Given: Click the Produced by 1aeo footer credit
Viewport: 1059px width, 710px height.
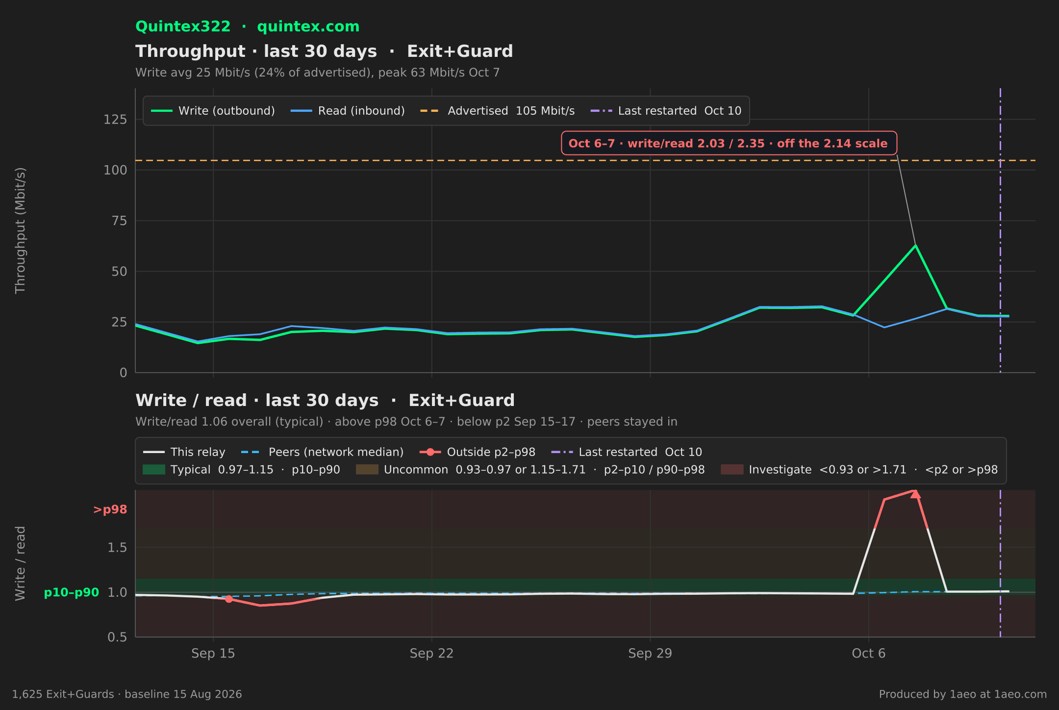Looking at the screenshot, I should point(963,694).
